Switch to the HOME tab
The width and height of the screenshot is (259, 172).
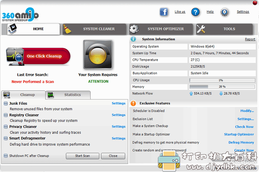(x=34, y=29)
